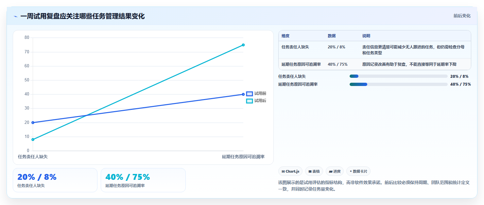Click the 80 y-axis tick label
The width and height of the screenshot is (484, 205).
click(27, 38)
